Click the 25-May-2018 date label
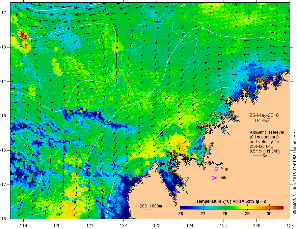 (x=264, y=115)
